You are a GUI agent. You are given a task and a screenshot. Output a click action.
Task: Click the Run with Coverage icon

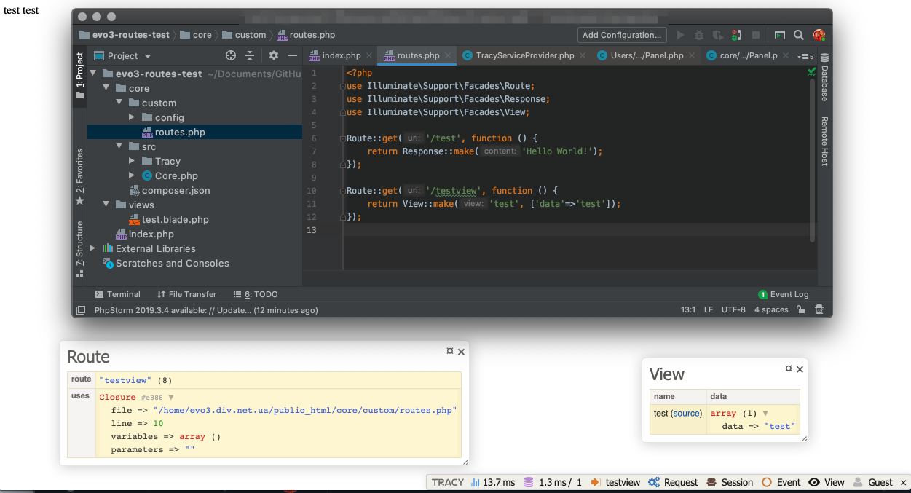[718, 35]
